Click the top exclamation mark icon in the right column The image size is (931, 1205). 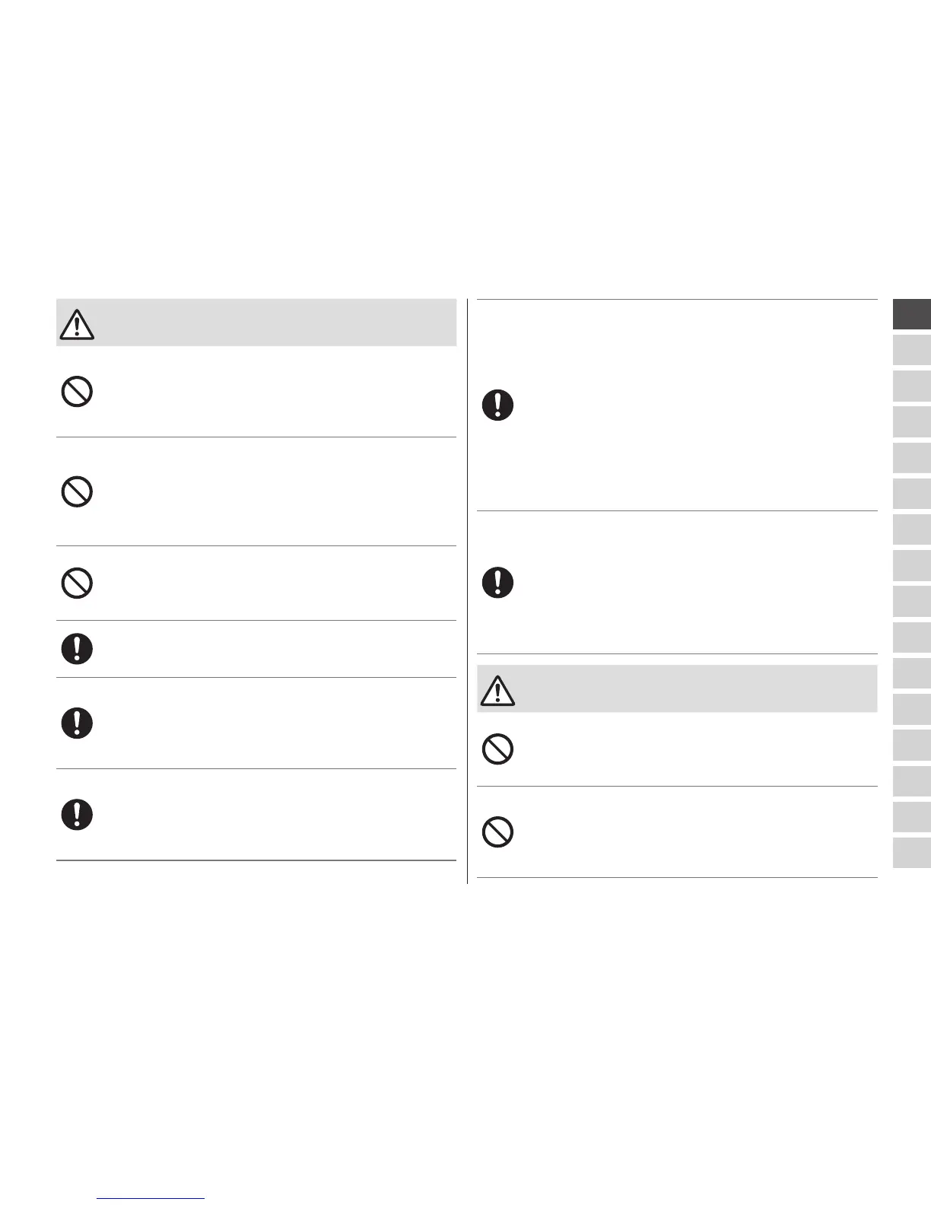tap(497, 405)
